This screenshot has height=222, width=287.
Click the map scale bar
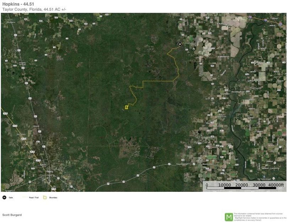(242, 188)
